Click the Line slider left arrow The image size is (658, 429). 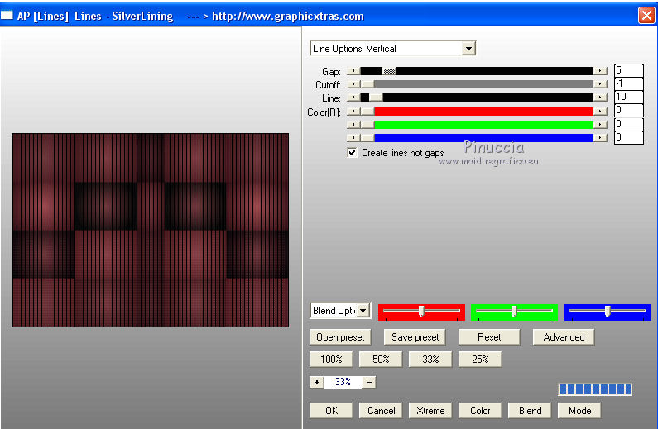click(x=353, y=98)
